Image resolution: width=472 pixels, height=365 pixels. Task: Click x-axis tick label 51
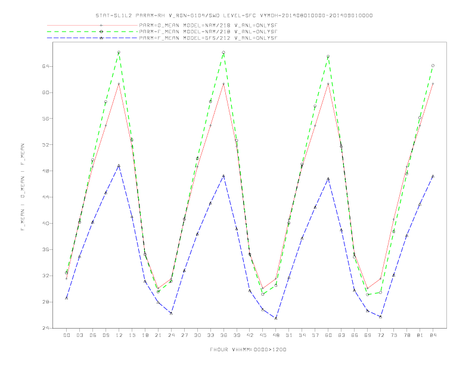[289, 335]
